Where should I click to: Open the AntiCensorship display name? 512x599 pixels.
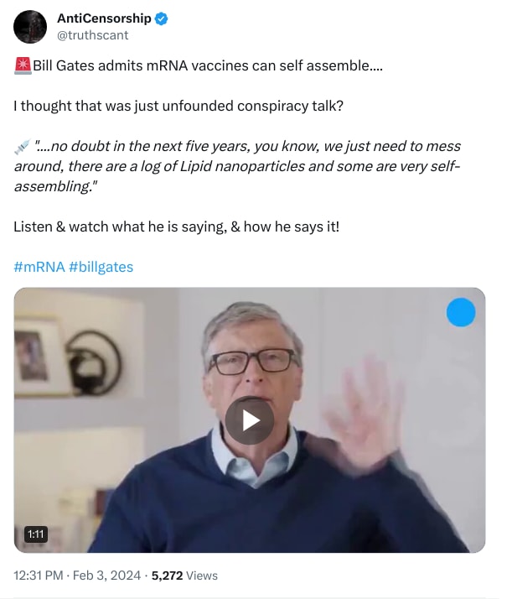click(104, 18)
